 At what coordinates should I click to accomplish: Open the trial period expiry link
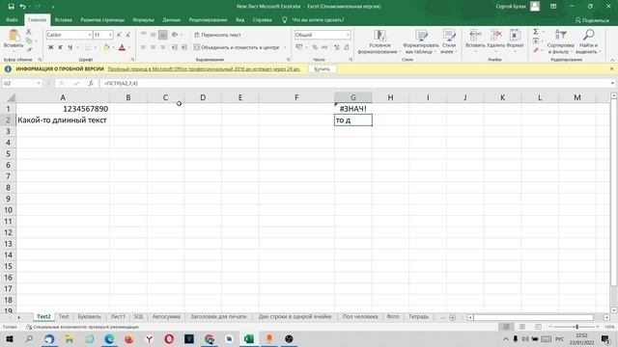tap(204, 68)
